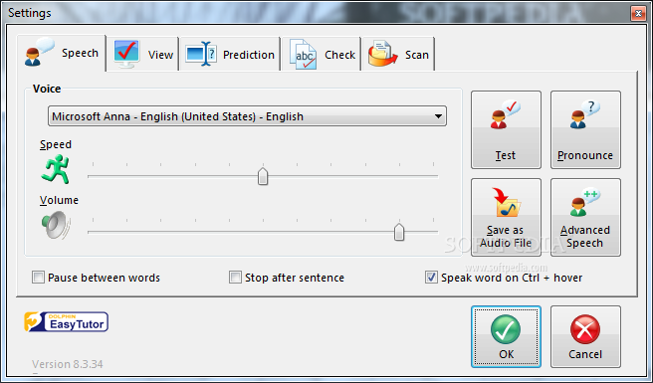Screen dimensions: 653x383
Task: Click the Version 8.3.34 text
Action: click(68, 364)
